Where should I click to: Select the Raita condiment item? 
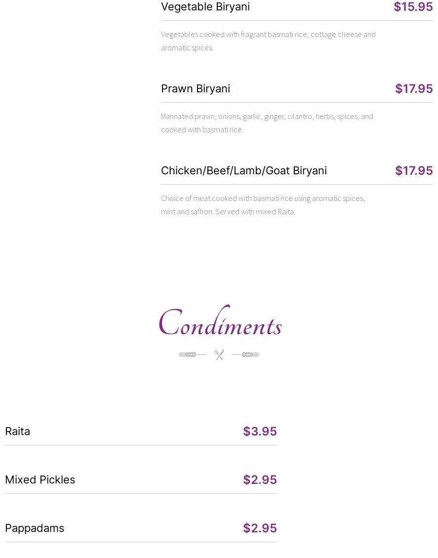click(x=18, y=431)
